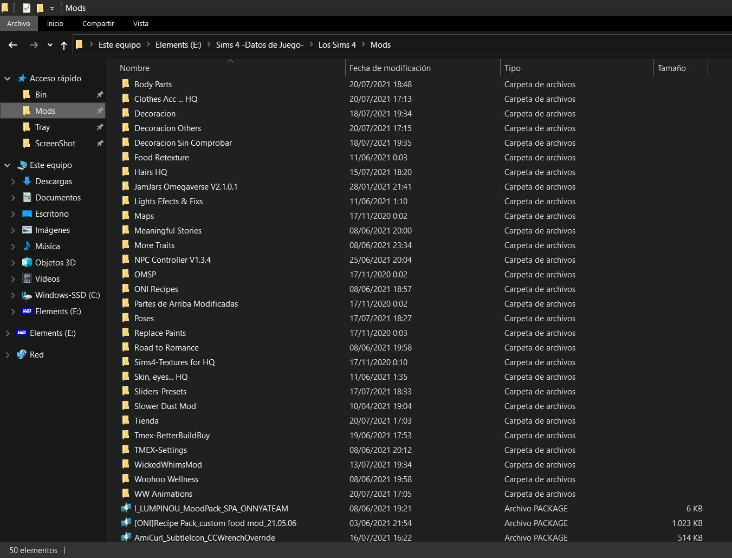Navigate to Este equipo in the breadcrumb
The width and height of the screenshot is (732, 558).
pos(120,45)
